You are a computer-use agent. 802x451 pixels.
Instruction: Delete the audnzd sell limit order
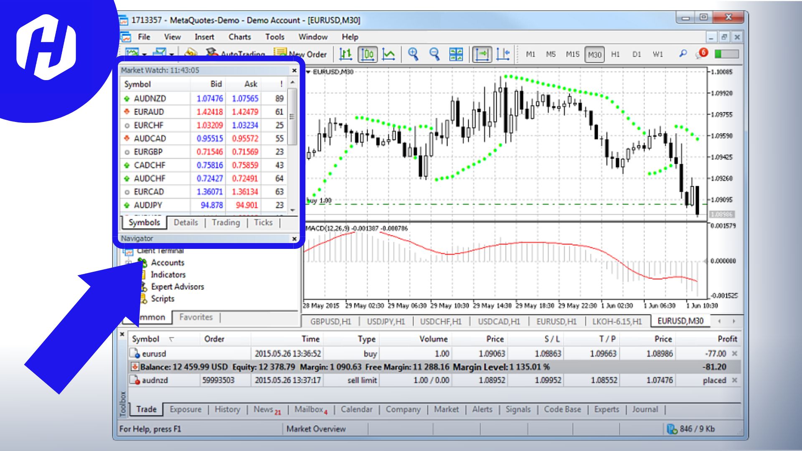735,380
